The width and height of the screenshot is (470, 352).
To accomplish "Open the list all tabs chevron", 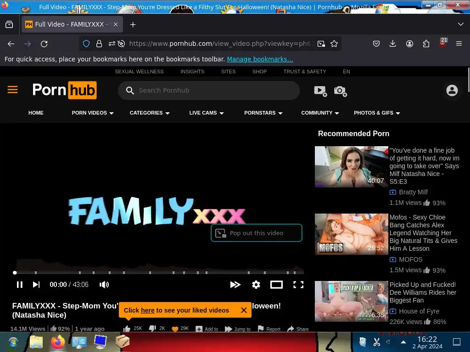I will coord(461,24).
